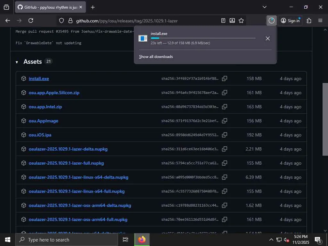View site security lock information
The width and height of the screenshot is (328, 246).
pyautogui.click(x=70, y=20)
